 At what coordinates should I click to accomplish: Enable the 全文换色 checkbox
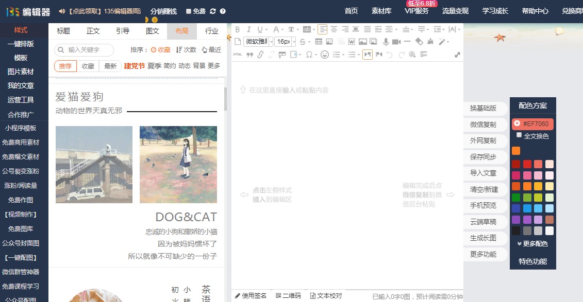(519, 135)
